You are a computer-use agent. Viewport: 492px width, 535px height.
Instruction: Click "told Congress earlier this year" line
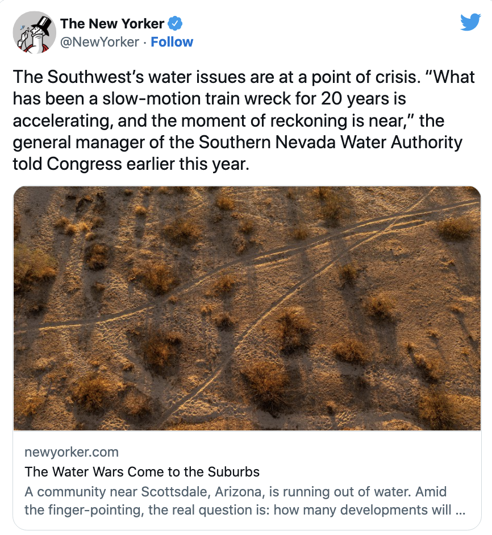pos(131,164)
